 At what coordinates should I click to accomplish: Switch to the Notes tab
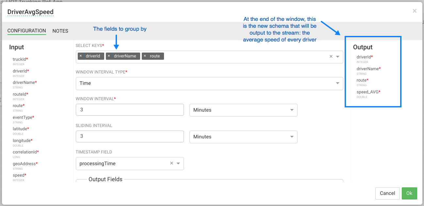(60, 31)
